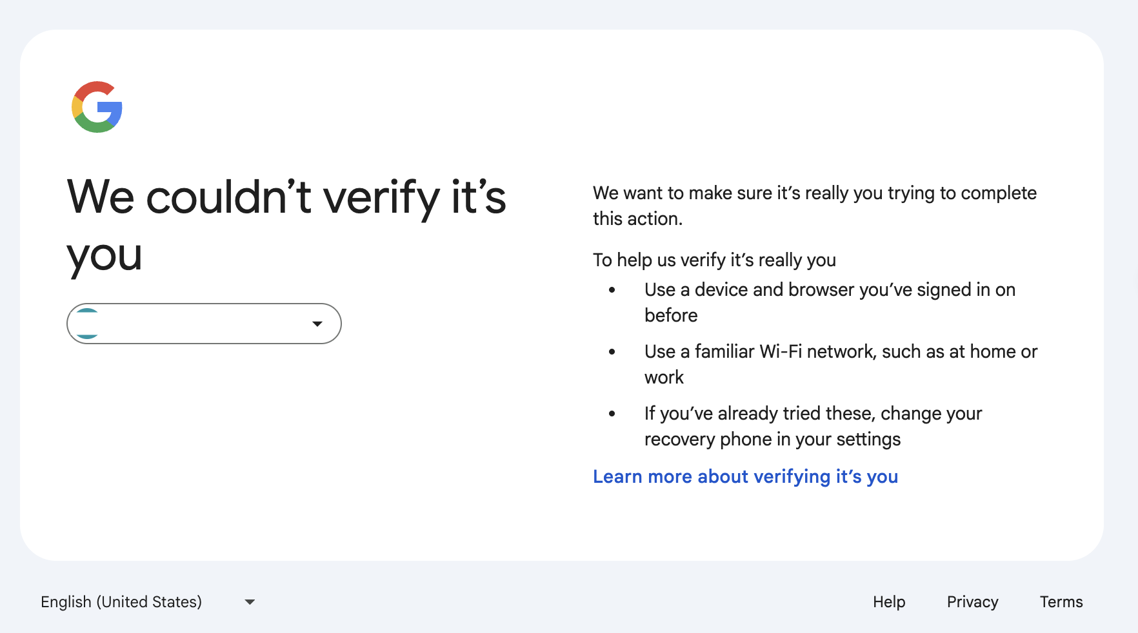The height and width of the screenshot is (633, 1138).
Task: Click the dropdown arrow on the account selector
Action: coord(317,324)
